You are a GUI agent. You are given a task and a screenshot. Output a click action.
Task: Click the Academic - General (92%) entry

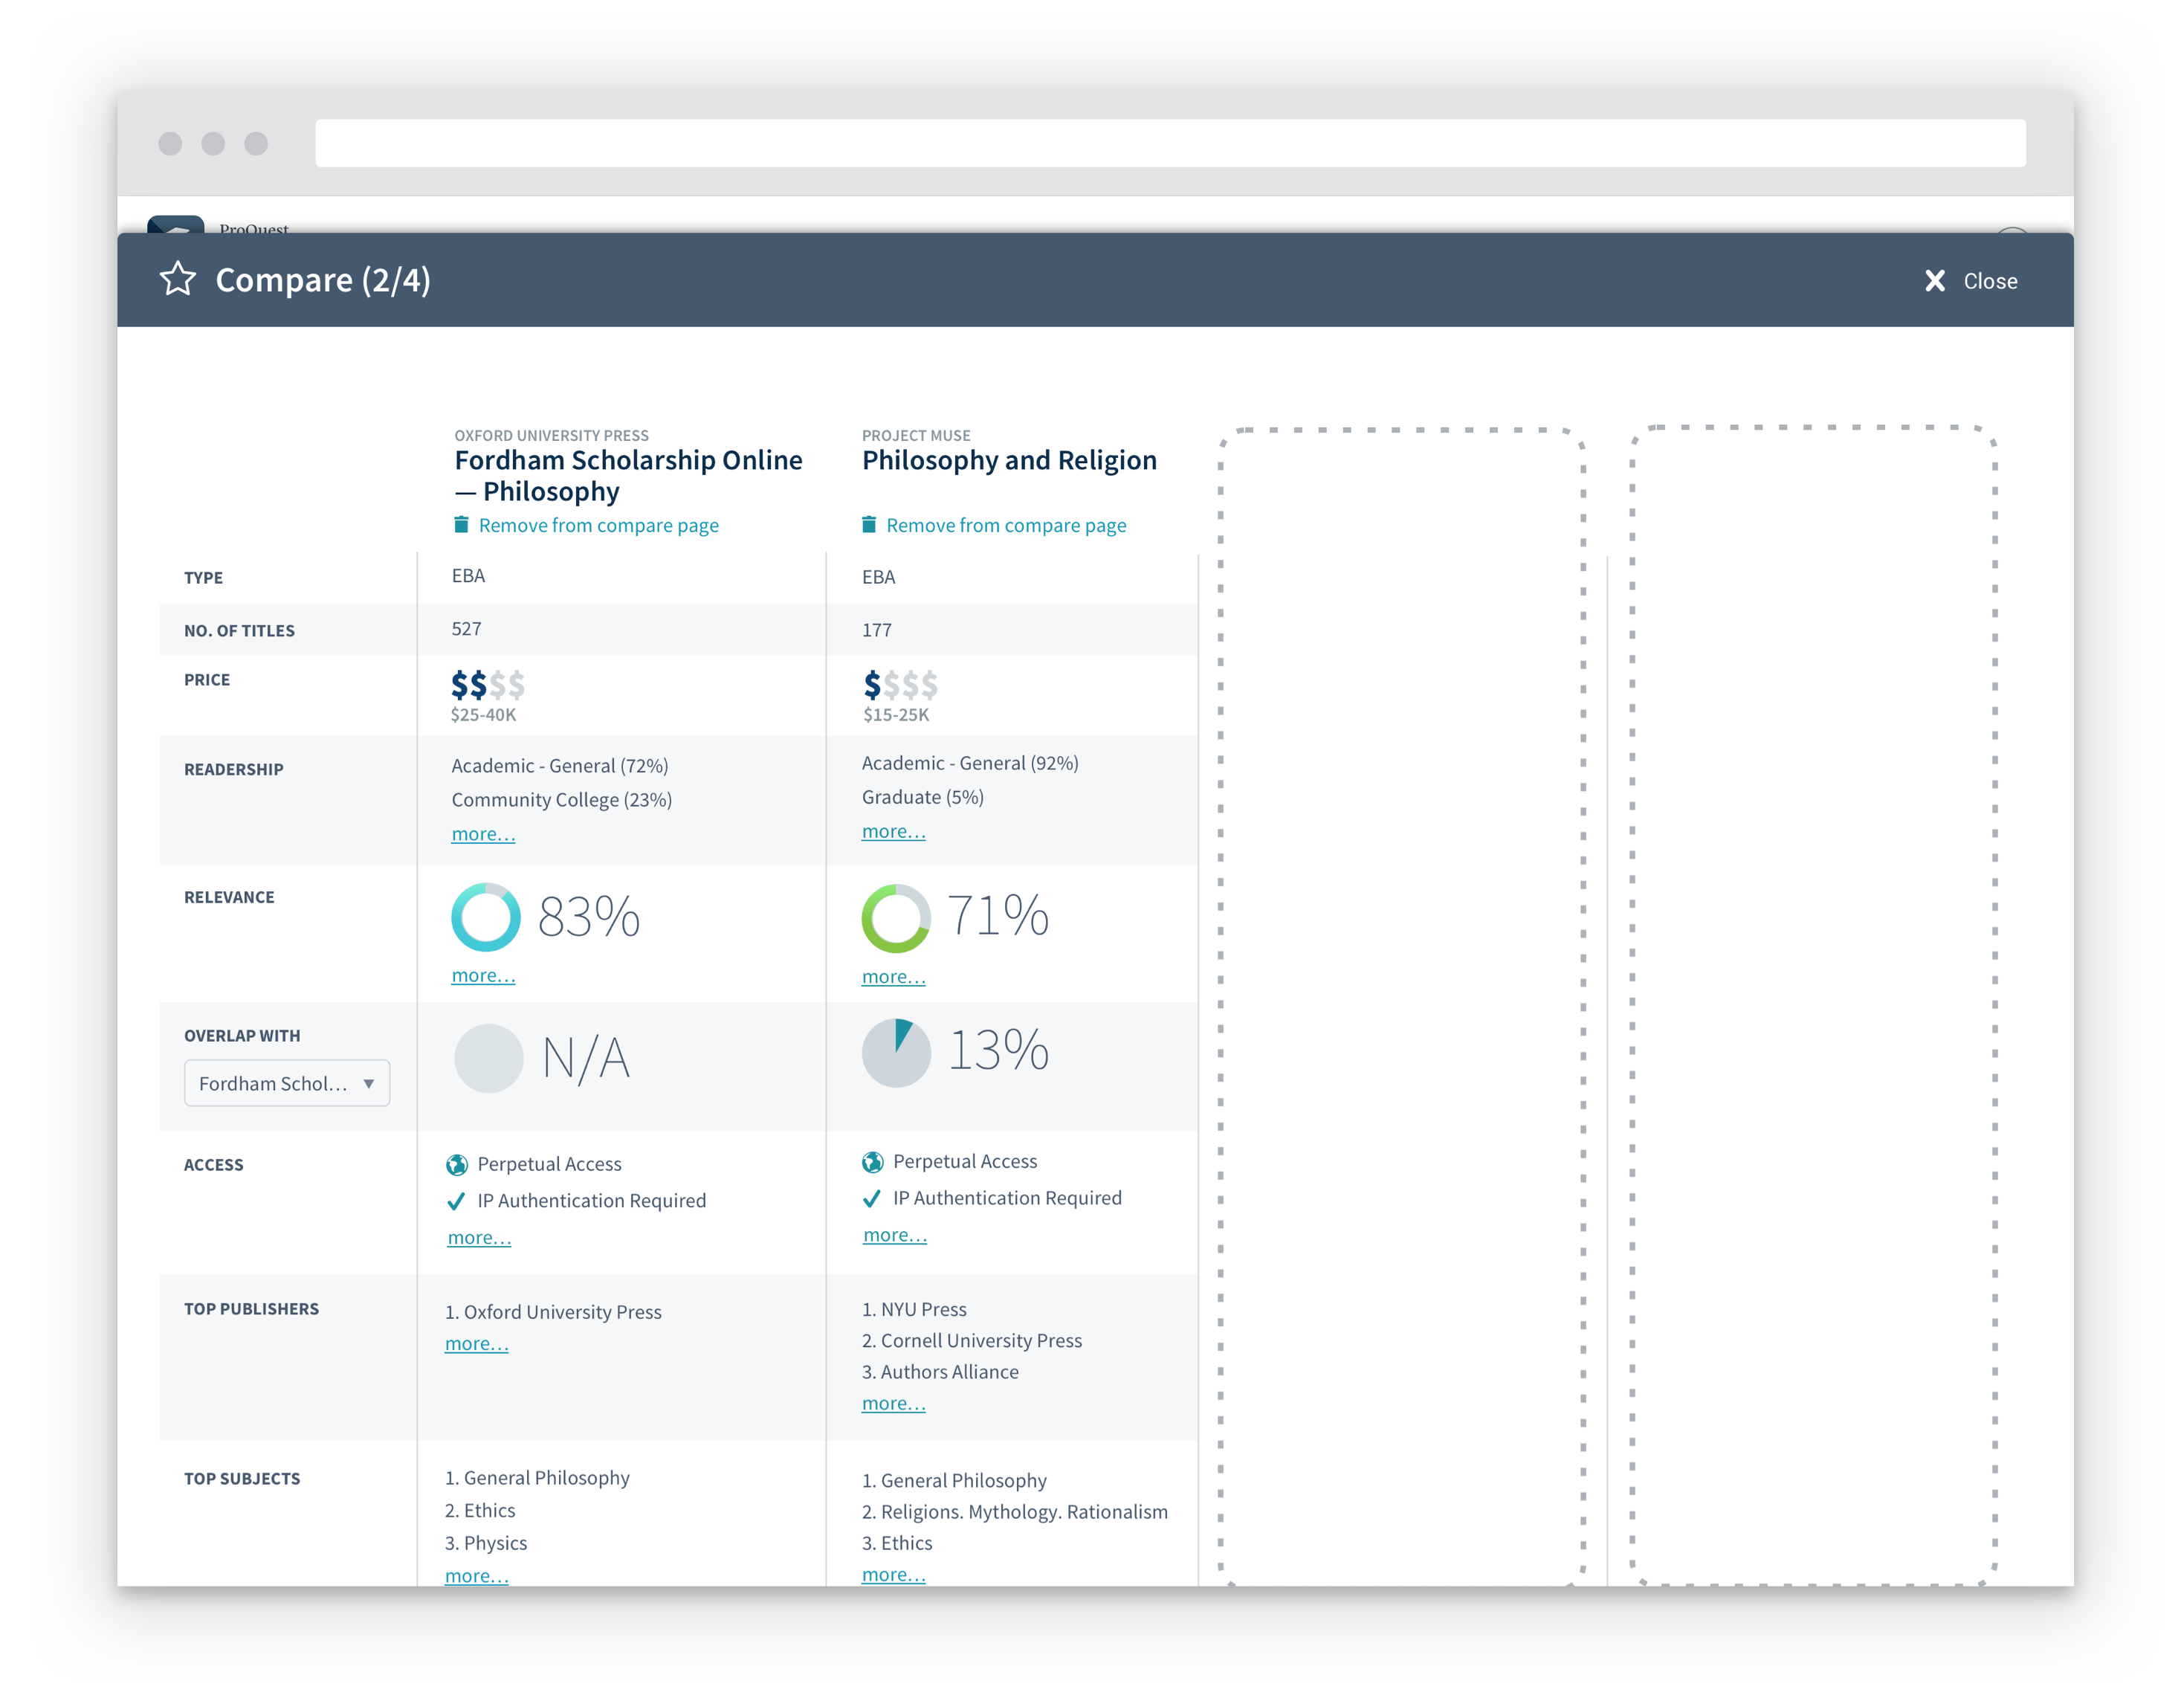[970, 763]
